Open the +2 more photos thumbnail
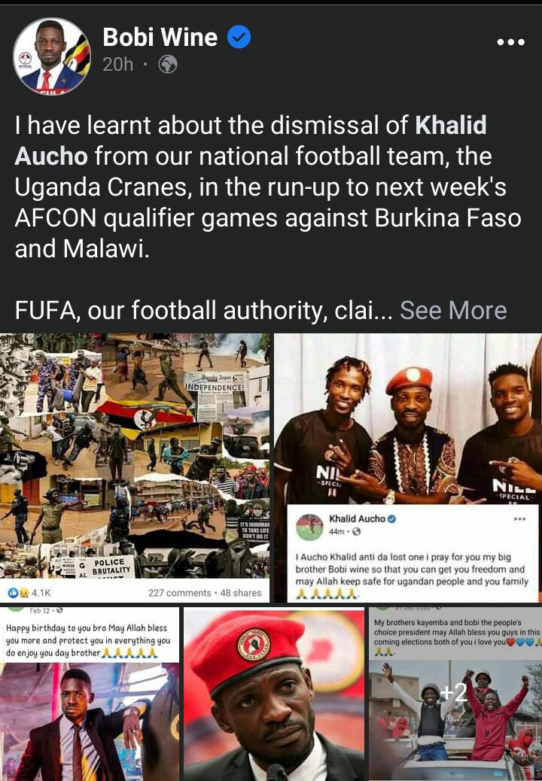The image size is (542, 781). coord(455,694)
